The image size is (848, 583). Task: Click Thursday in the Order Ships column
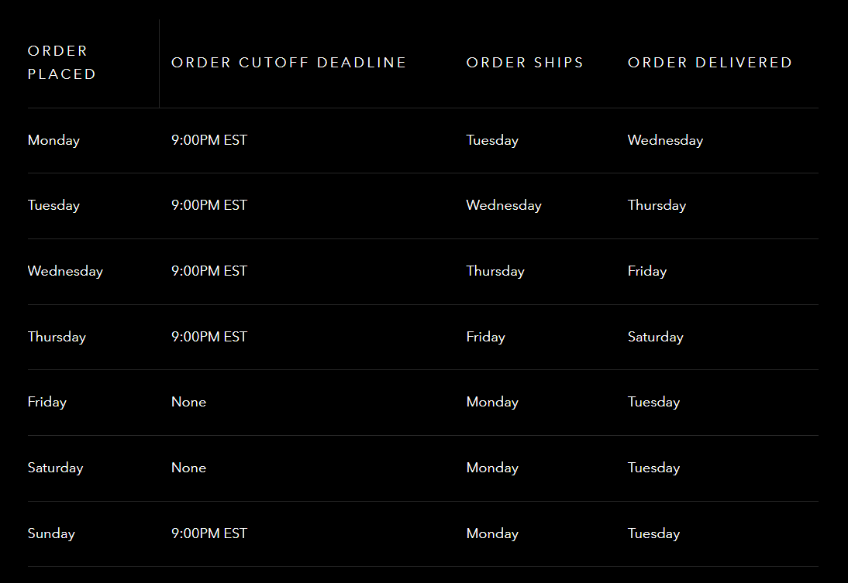(495, 271)
